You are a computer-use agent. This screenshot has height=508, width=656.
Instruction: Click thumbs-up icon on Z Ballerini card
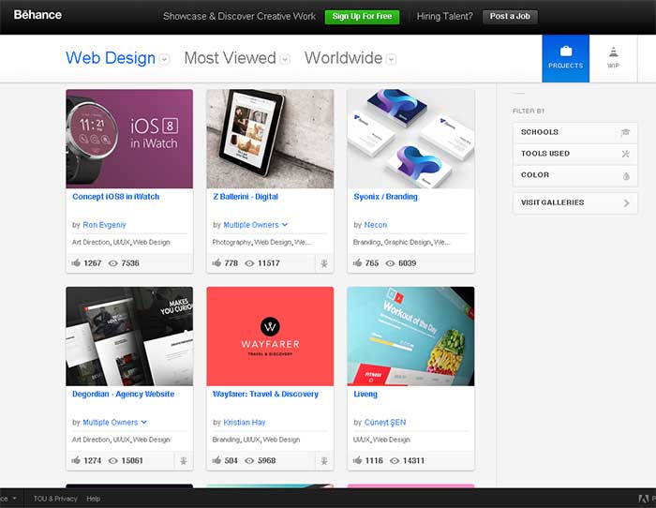(216, 262)
